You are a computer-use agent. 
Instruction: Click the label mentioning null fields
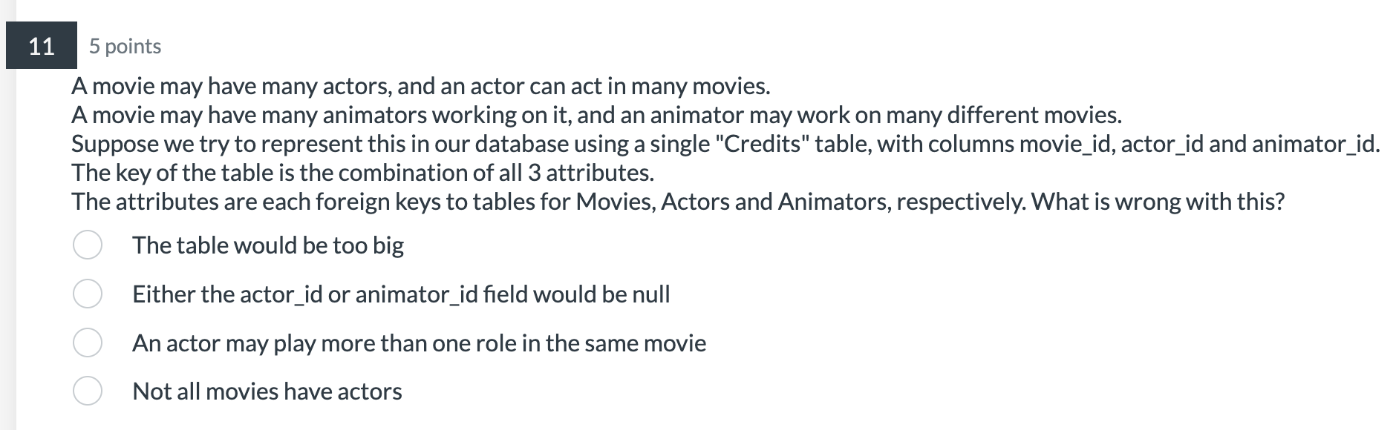(401, 294)
